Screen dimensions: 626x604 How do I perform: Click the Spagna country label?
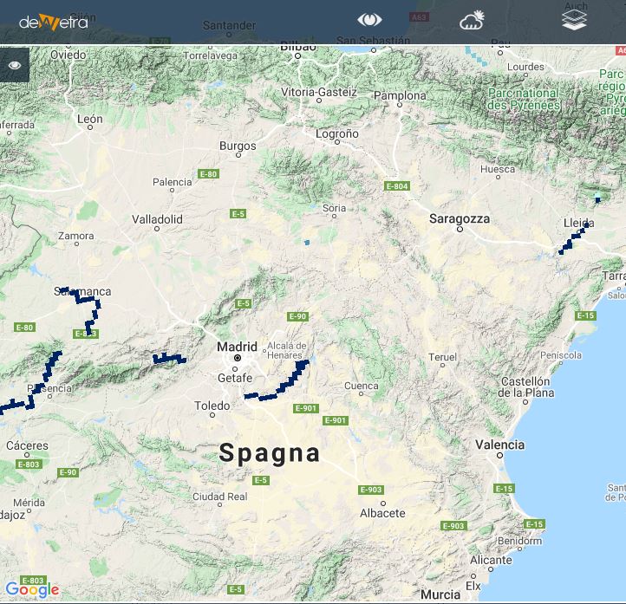270,453
